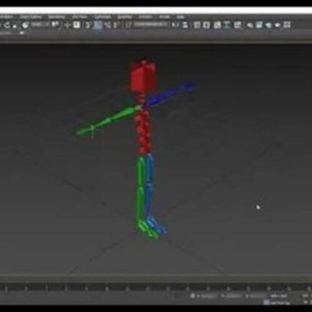
Task: Toggle the Layer Explorer icon
Action: (206, 25)
